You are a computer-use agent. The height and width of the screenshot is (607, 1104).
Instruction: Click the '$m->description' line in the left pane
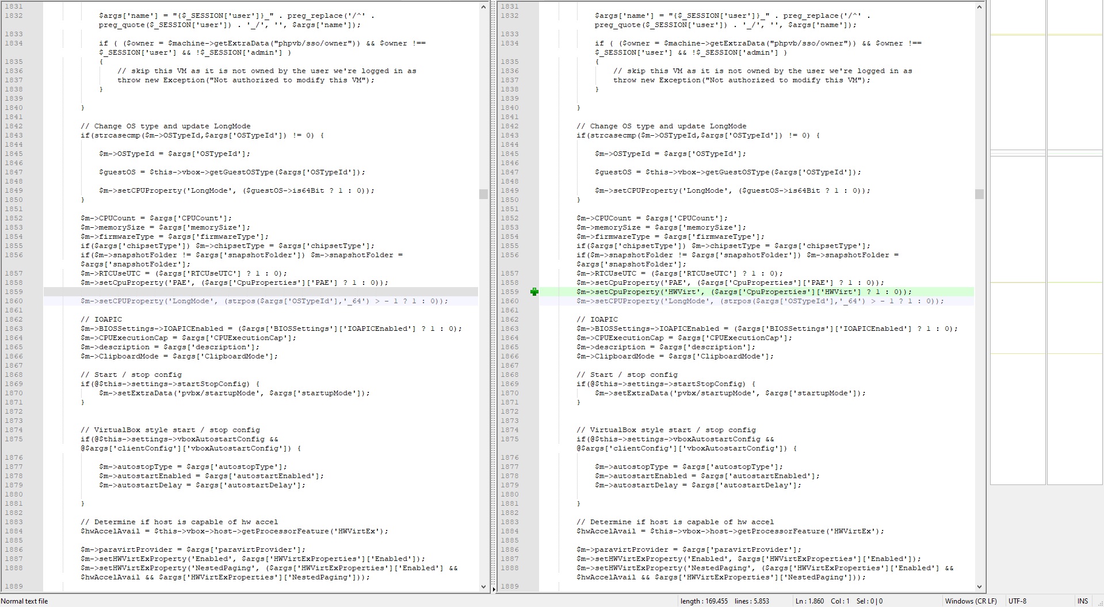pos(170,347)
